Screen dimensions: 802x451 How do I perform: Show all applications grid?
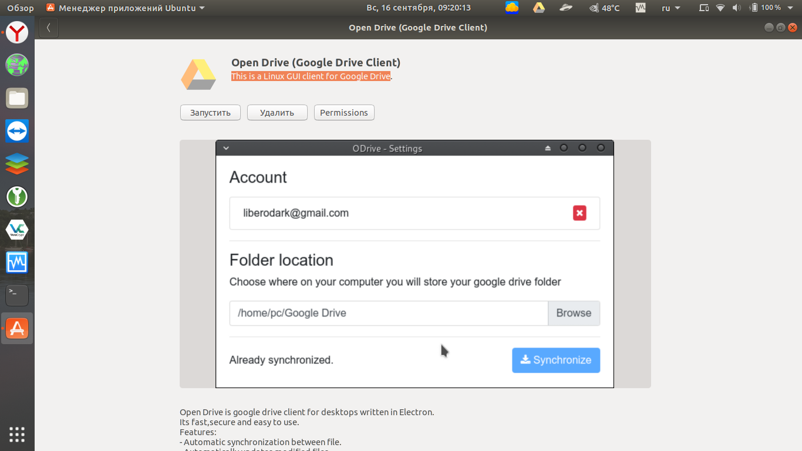coord(17,434)
